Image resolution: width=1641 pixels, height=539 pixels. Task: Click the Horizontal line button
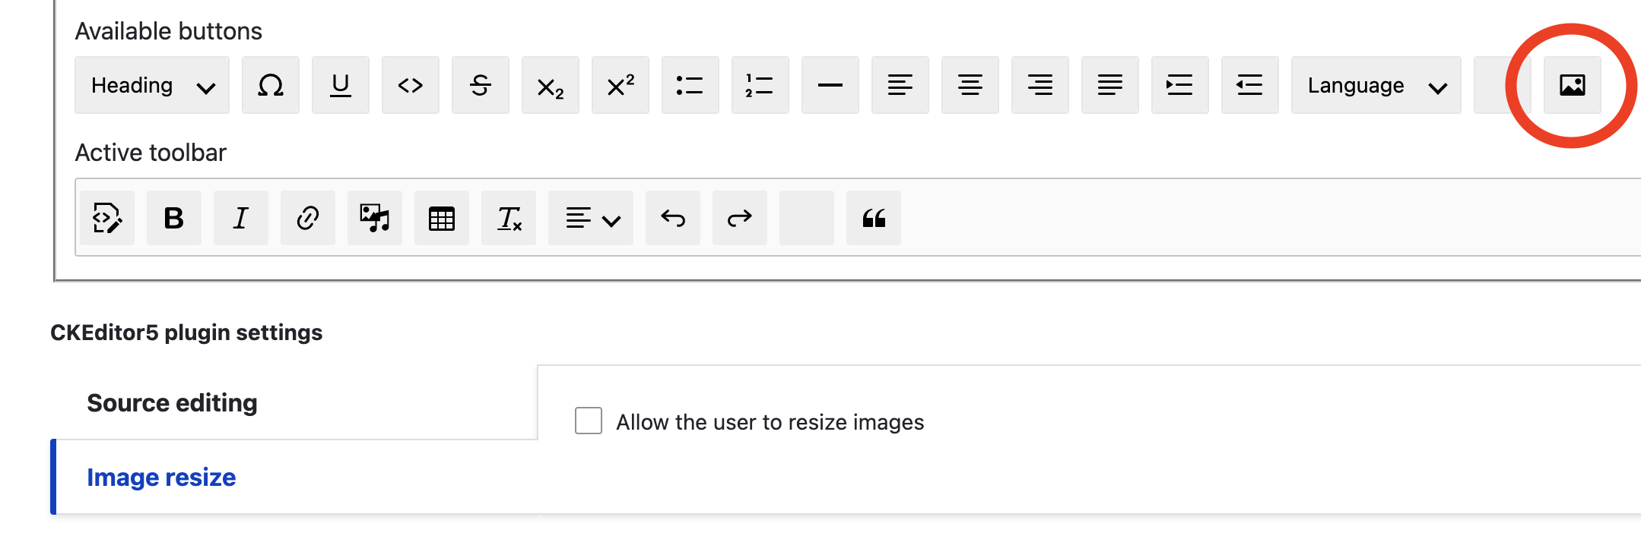(x=830, y=85)
